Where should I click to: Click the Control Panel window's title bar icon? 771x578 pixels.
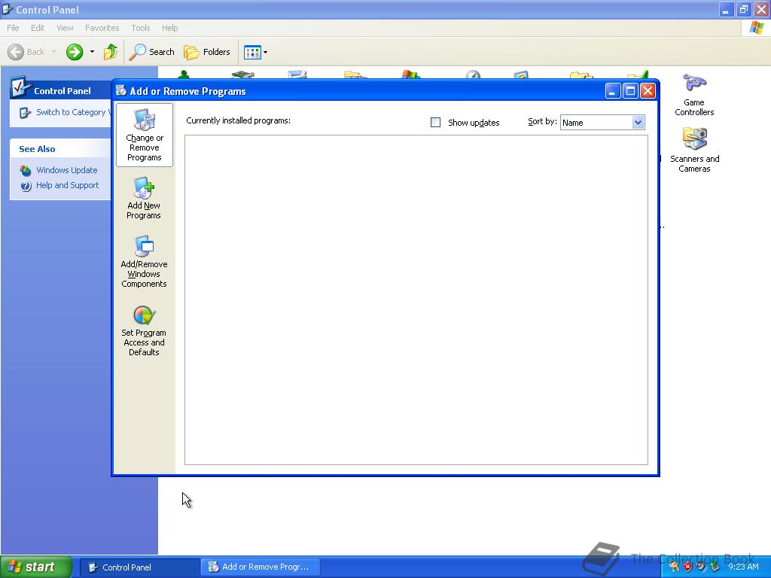(7, 9)
